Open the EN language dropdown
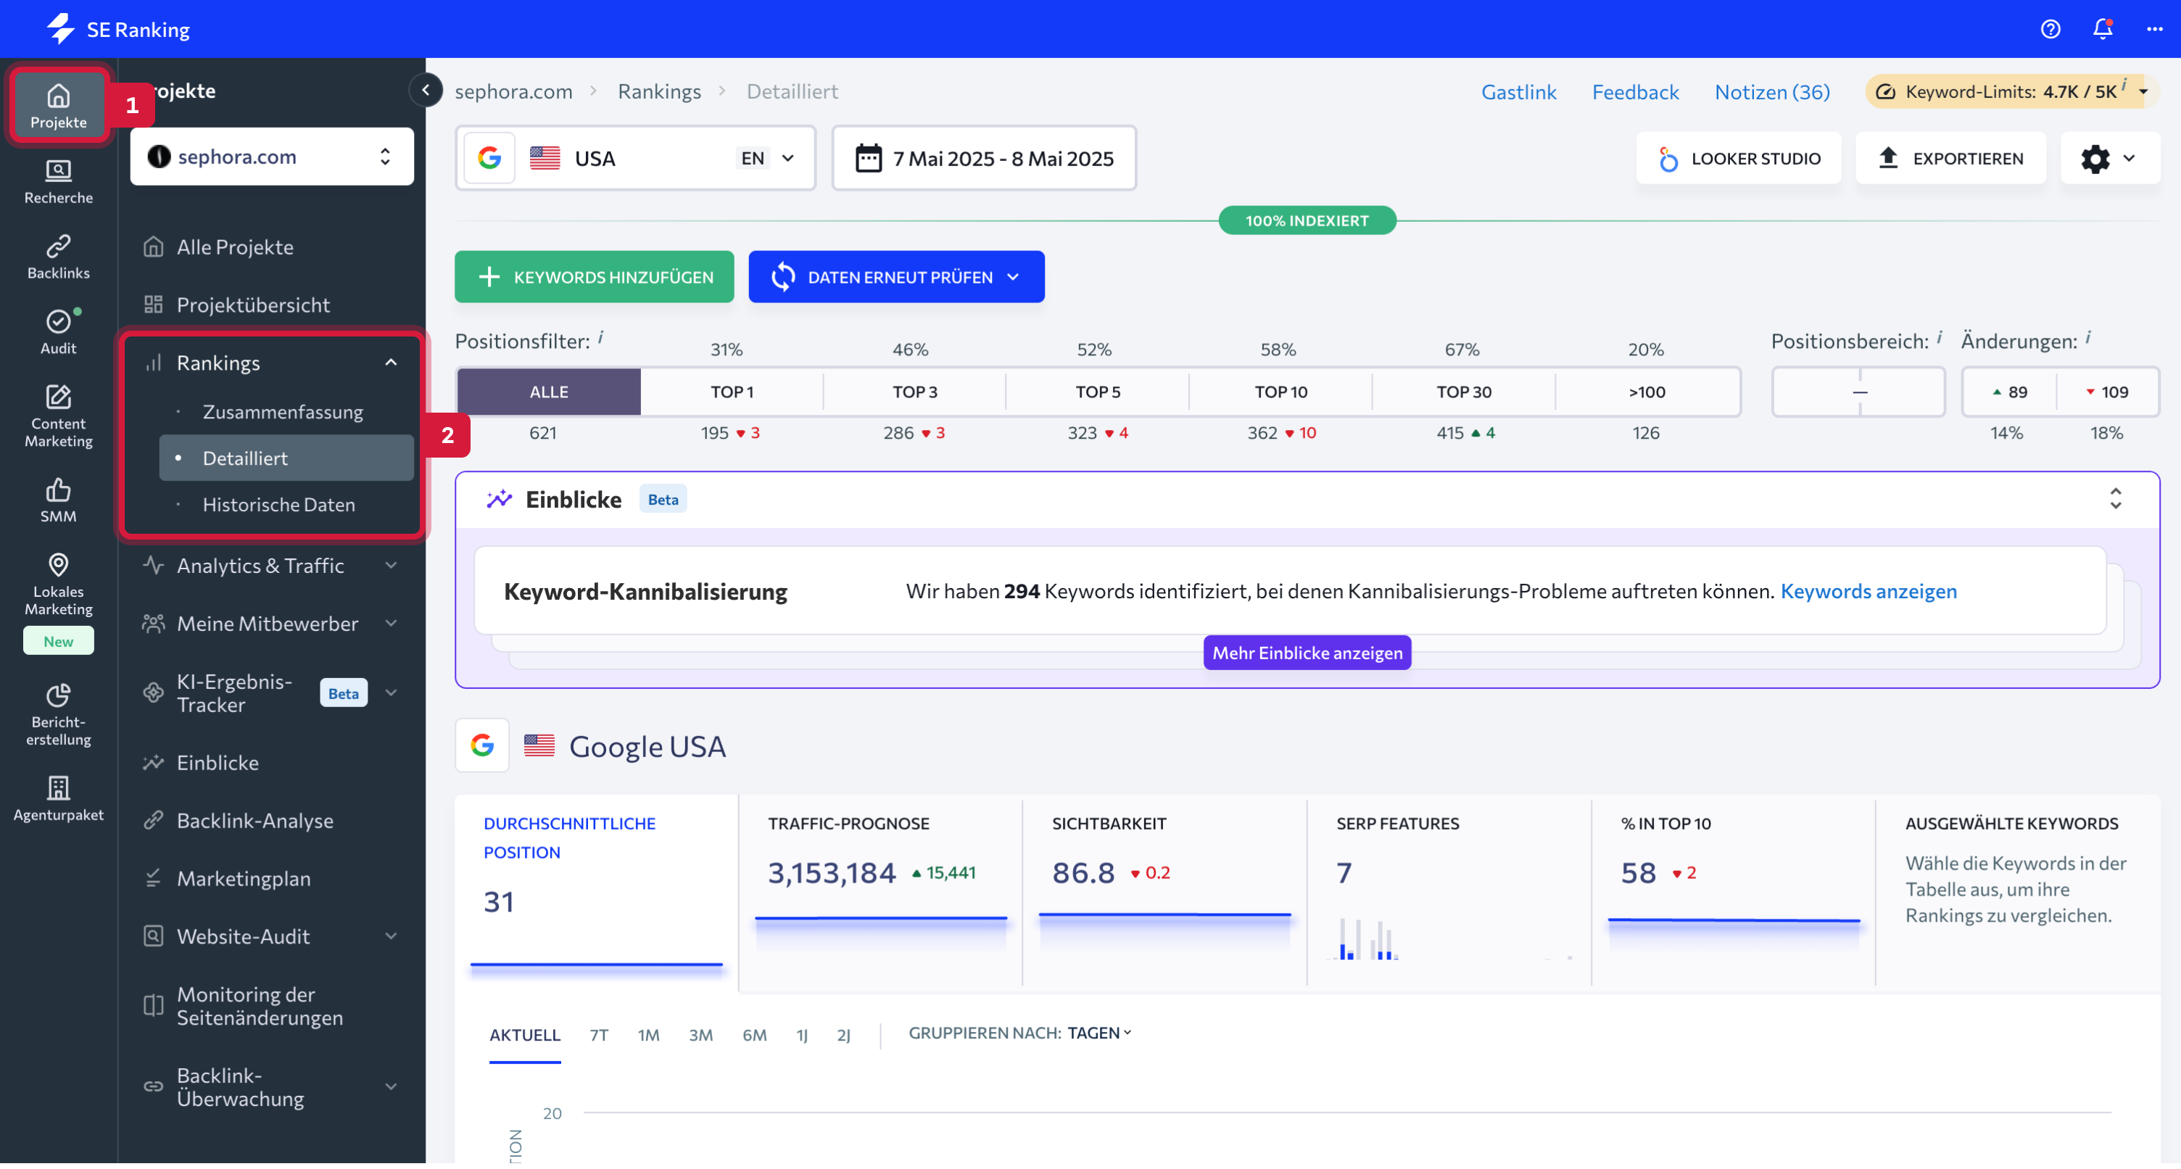 click(767, 158)
